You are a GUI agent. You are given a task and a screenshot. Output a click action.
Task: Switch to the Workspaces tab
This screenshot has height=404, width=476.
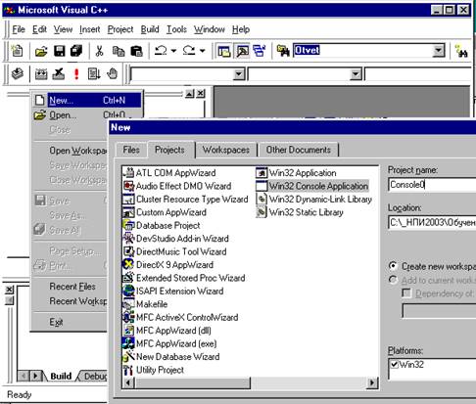(225, 150)
